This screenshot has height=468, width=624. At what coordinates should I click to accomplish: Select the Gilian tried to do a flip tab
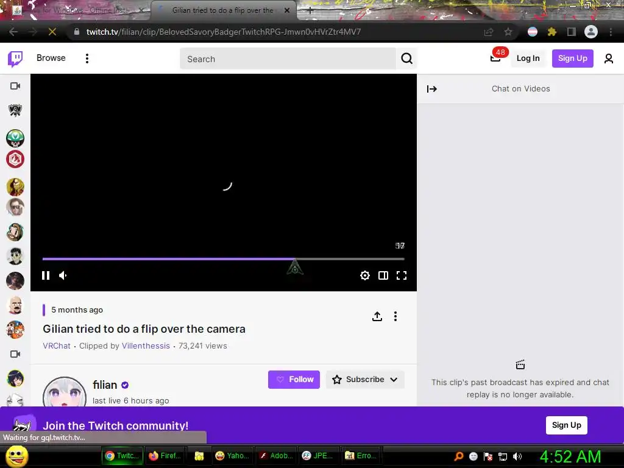click(x=223, y=10)
